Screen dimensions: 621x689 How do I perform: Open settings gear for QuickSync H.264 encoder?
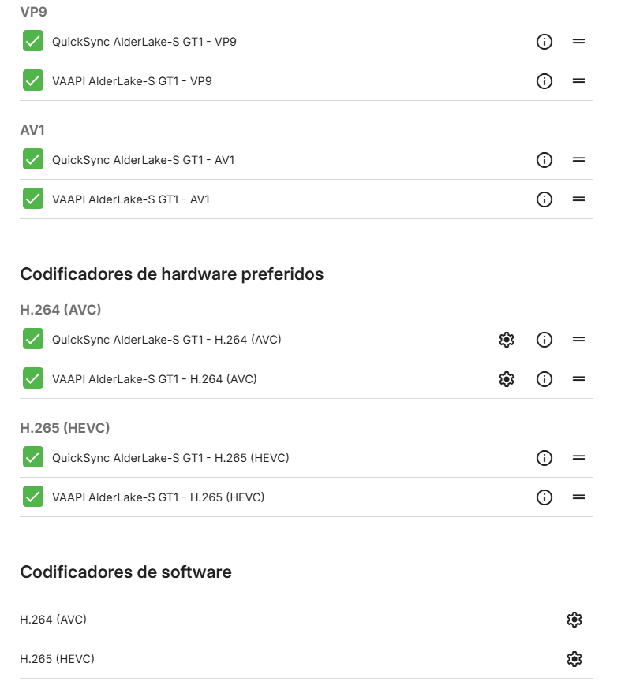[507, 340]
